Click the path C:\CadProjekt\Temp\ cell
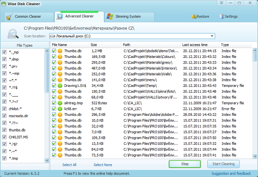This screenshot has width=258, height=177. coord(140,86)
